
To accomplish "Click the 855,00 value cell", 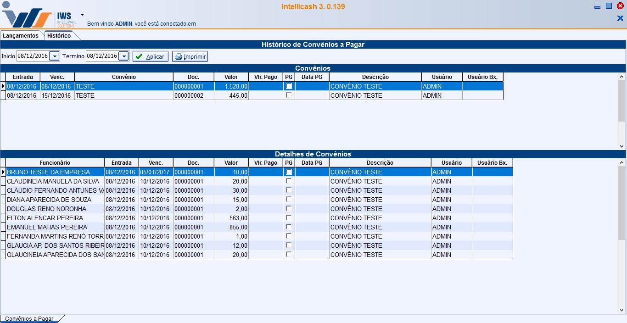I will [231, 227].
